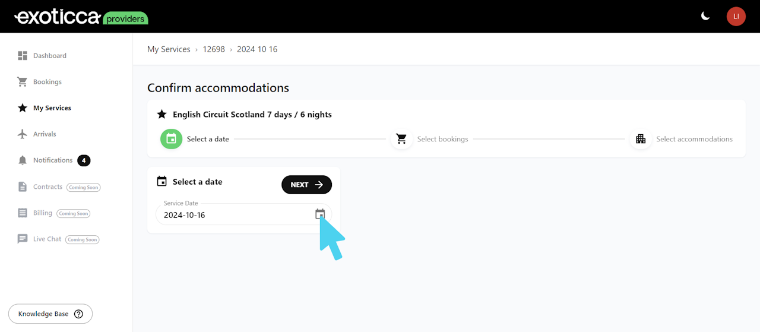Image resolution: width=760 pixels, height=332 pixels.
Task: Click the Select accommodations building step icon
Action: point(641,139)
